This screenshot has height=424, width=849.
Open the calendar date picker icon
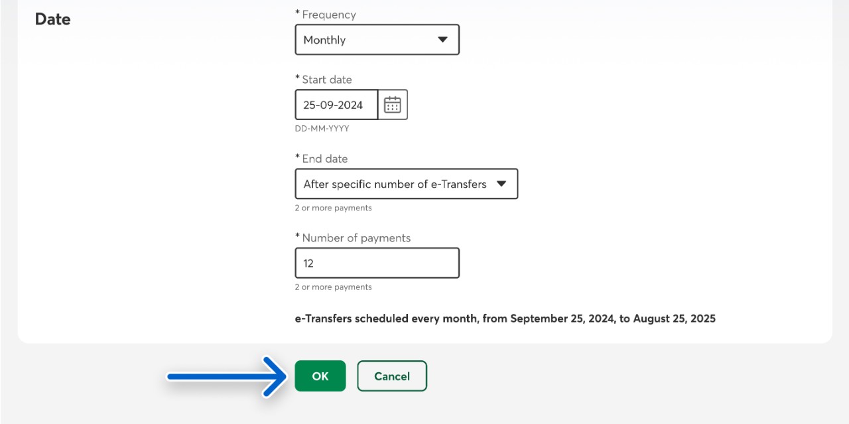tap(393, 105)
